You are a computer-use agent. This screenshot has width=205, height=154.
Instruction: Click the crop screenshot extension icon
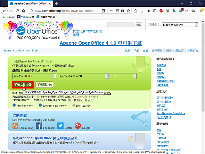[x=174, y=11]
